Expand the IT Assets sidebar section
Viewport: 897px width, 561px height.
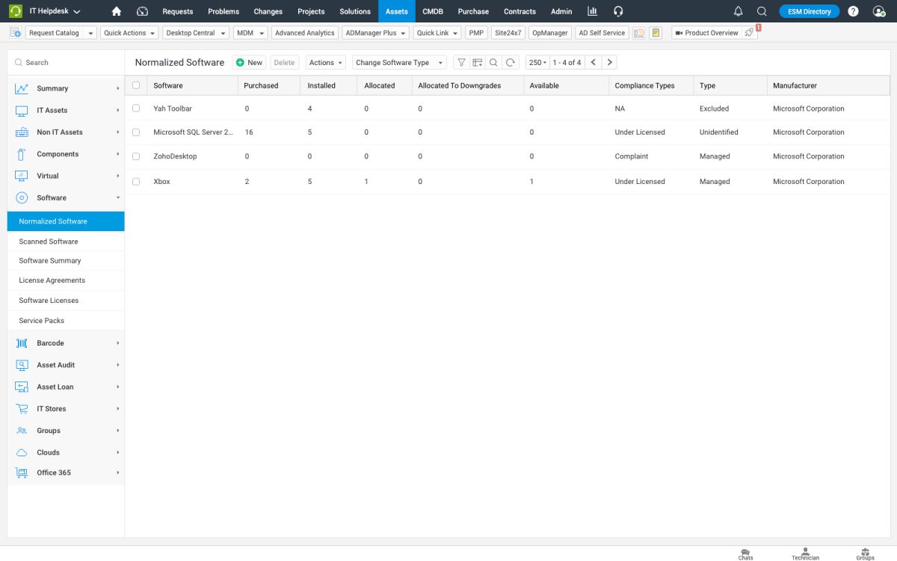[x=66, y=110]
